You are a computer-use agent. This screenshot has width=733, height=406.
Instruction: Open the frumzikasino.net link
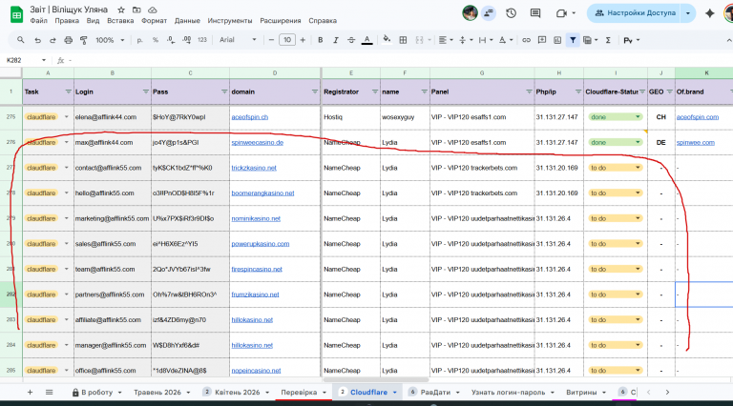(x=255, y=294)
